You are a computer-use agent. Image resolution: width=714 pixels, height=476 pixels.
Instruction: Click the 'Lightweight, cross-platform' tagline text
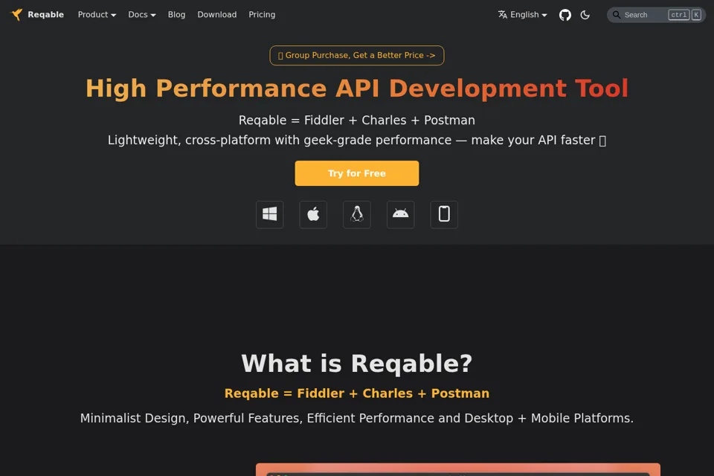click(x=356, y=140)
